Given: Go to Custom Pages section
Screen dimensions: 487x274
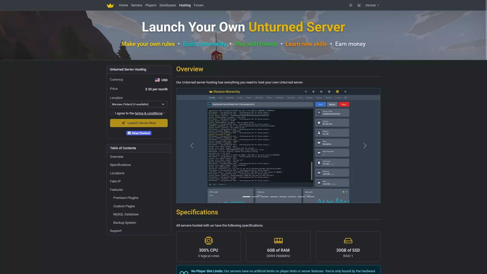Looking at the screenshot, I should [124, 206].
